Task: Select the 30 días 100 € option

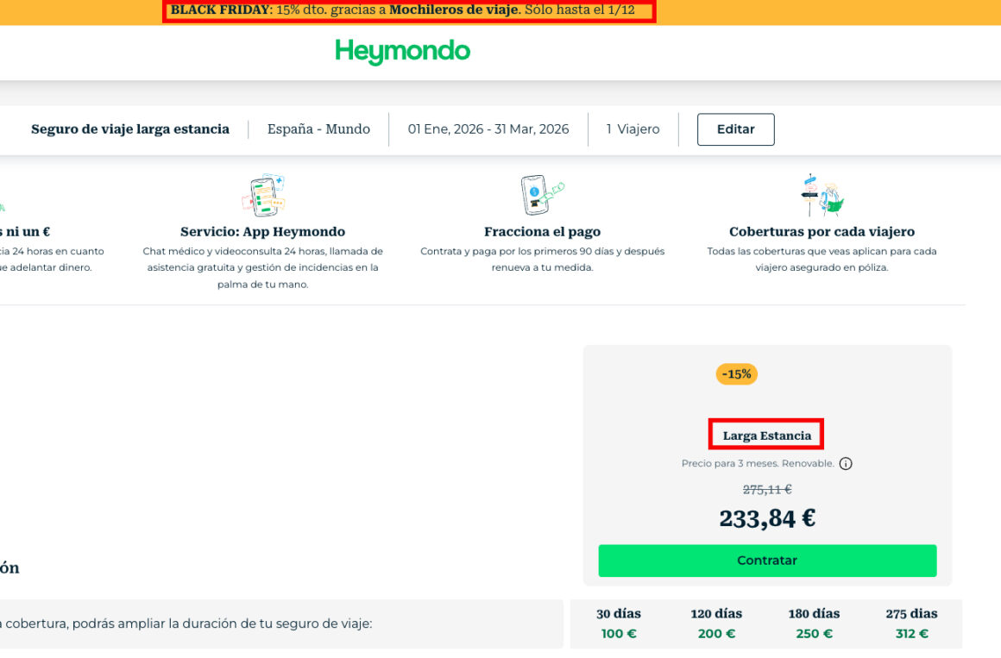Action: click(x=619, y=624)
